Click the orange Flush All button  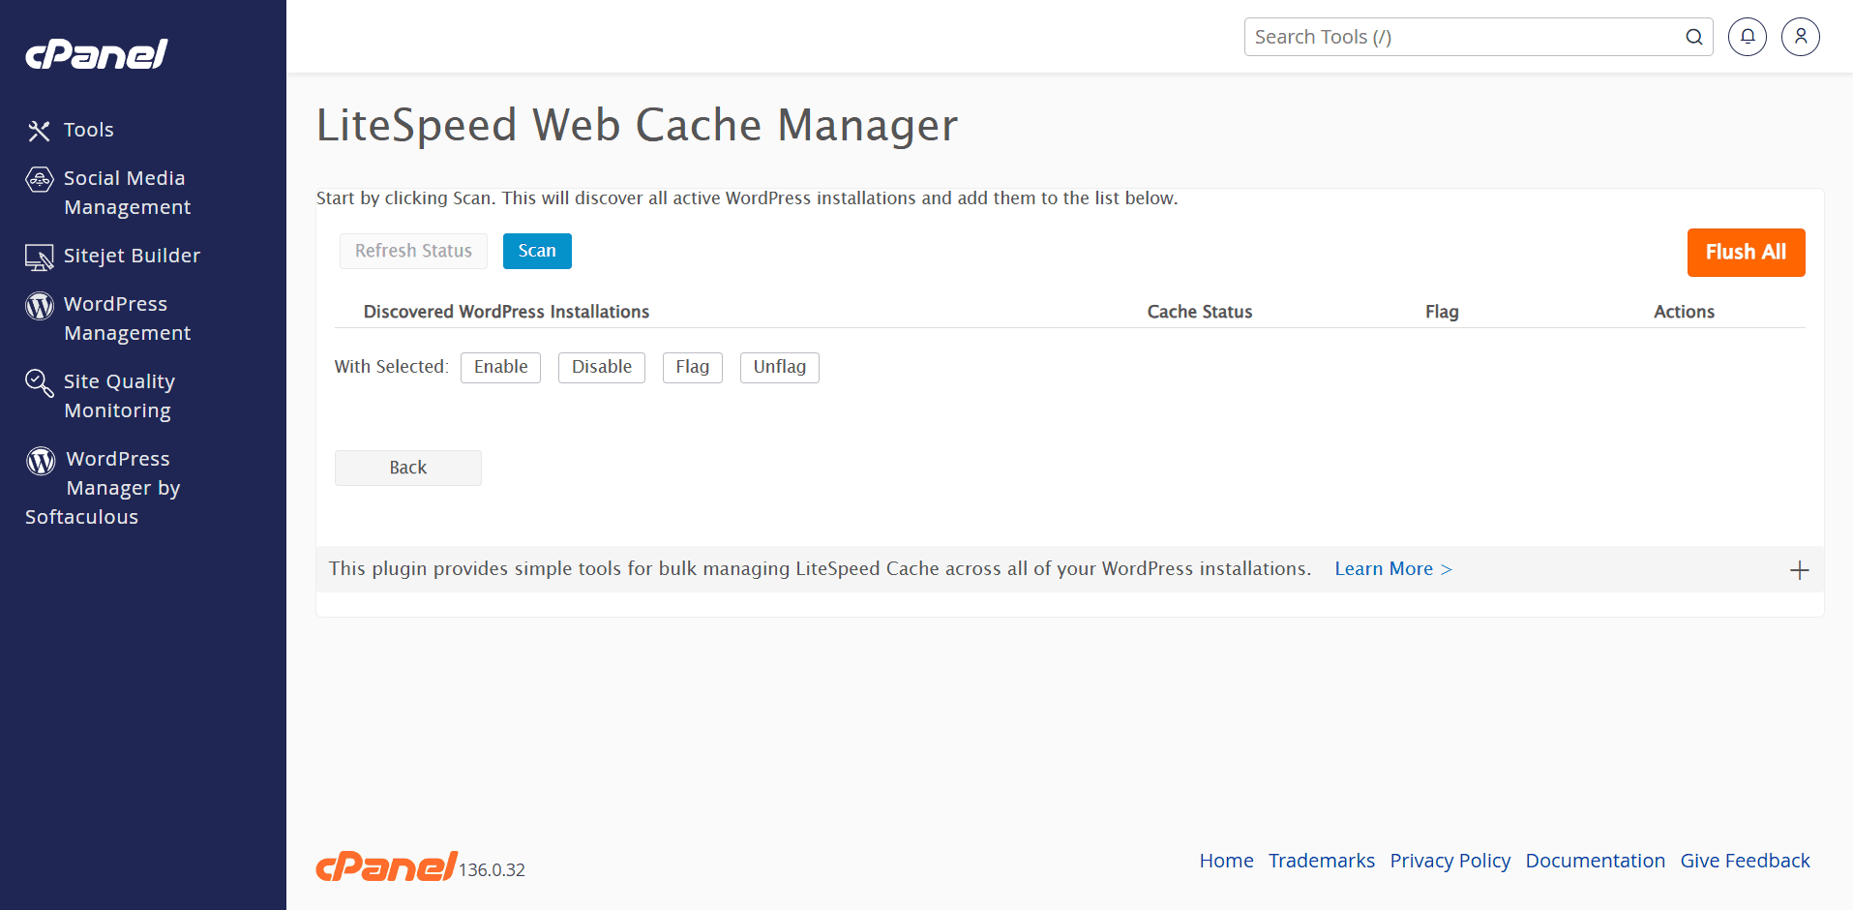[1746, 253]
